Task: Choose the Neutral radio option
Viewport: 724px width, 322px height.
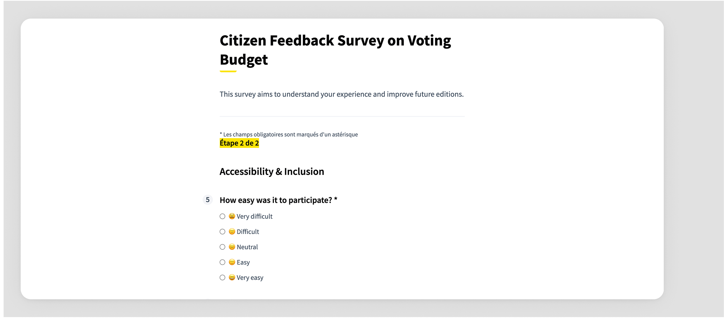Action: (223, 247)
